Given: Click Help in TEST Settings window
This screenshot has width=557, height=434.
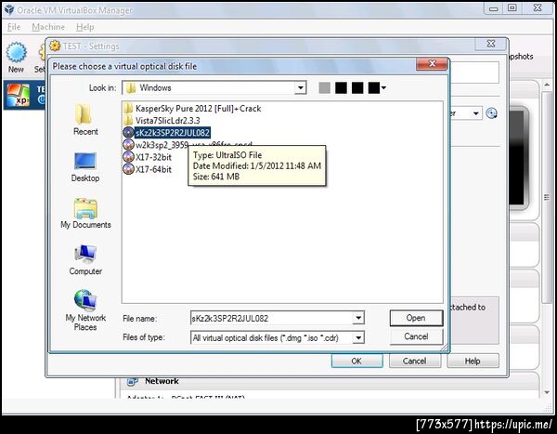Looking at the screenshot, I should [473, 362].
